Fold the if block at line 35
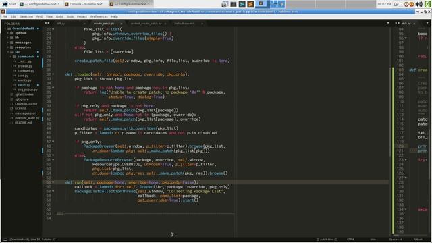The image size is (432, 243). (x=53, y=88)
